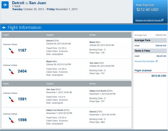
Task: Click the Taxes & Fees section header
Action: [x=150, y=51]
